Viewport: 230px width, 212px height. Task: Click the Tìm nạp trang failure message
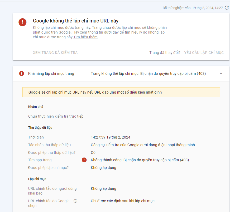[140, 160]
